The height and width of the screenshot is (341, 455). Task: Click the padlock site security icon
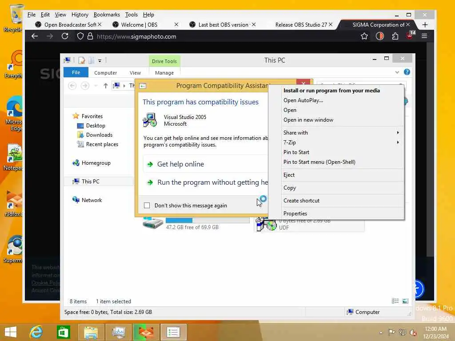coord(90,36)
